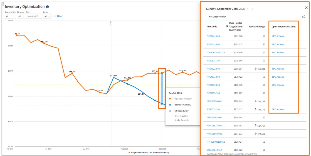Open item 17B8N1002-001
Viewport: 311px width, 156px height.
point(214,118)
